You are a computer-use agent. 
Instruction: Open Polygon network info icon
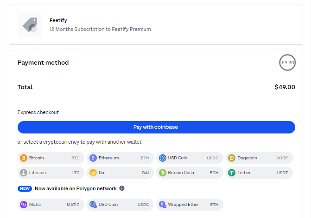coord(122,188)
